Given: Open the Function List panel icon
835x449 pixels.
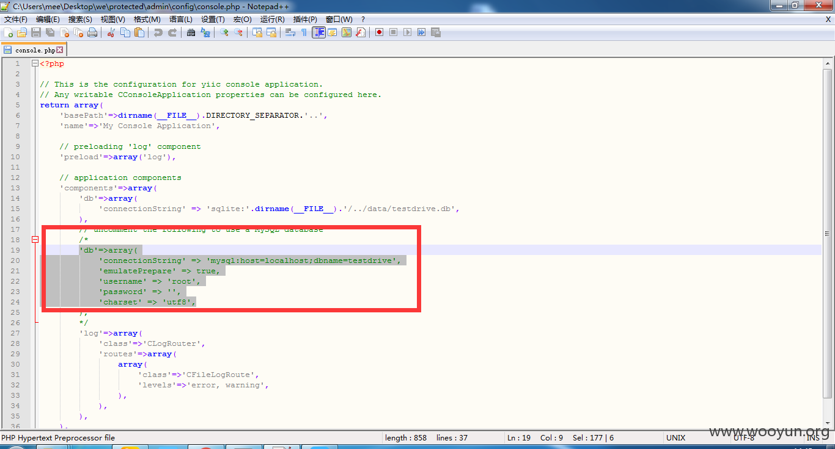Looking at the screenshot, I should click(361, 32).
